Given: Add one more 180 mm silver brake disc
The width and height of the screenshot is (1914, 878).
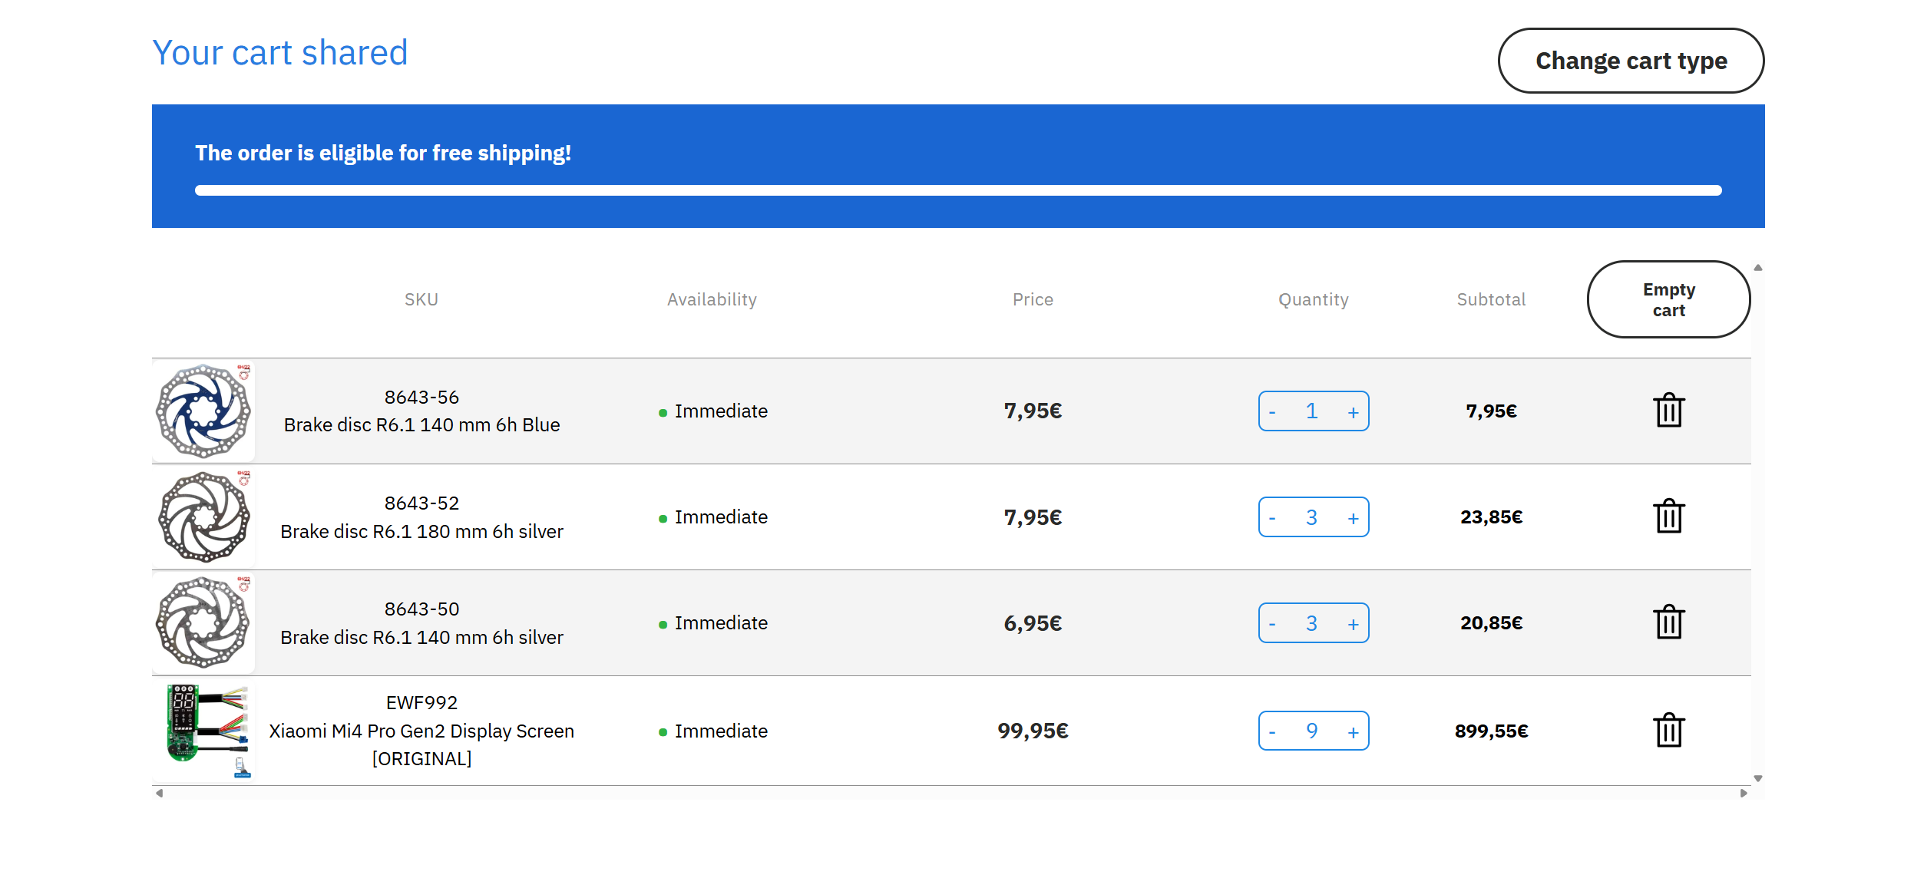Looking at the screenshot, I should tap(1353, 518).
